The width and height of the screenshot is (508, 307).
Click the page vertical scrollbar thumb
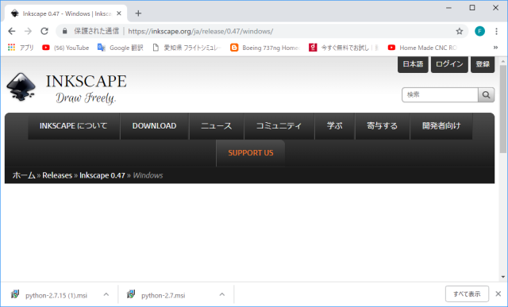tap(502, 110)
